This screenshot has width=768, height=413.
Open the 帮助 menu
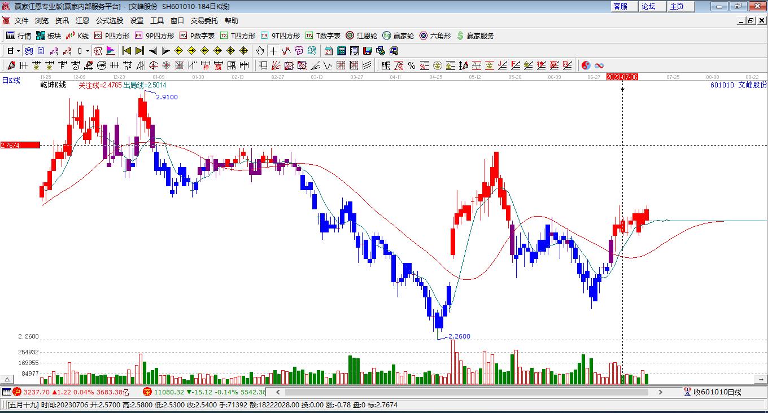[232, 20]
